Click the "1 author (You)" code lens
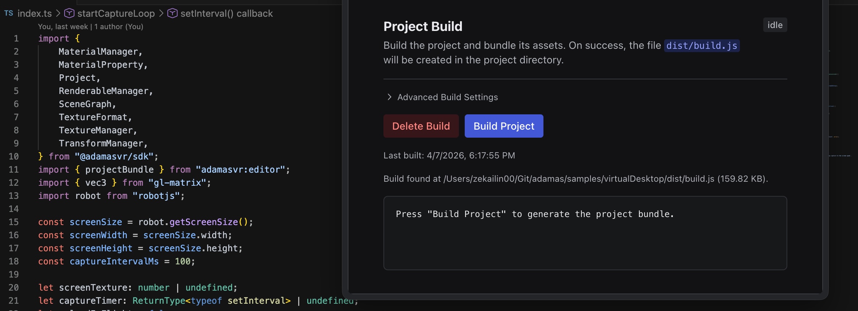This screenshot has height=311, width=858. coord(119,27)
